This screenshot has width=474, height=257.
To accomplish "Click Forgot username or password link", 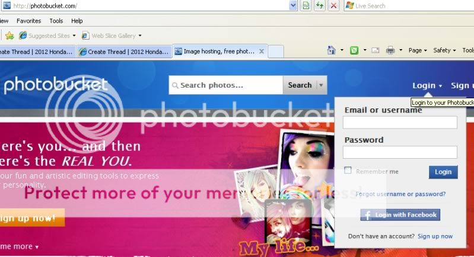I will click(x=400, y=194).
